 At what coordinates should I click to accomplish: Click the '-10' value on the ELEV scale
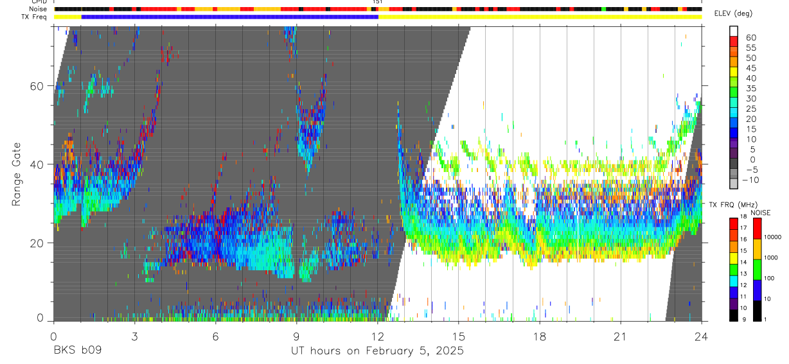(752, 180)
